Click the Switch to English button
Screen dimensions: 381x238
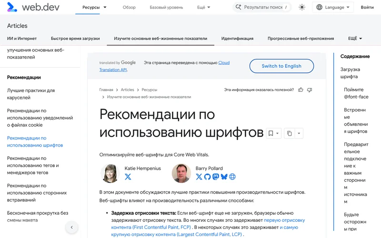[x=281, y=66]
